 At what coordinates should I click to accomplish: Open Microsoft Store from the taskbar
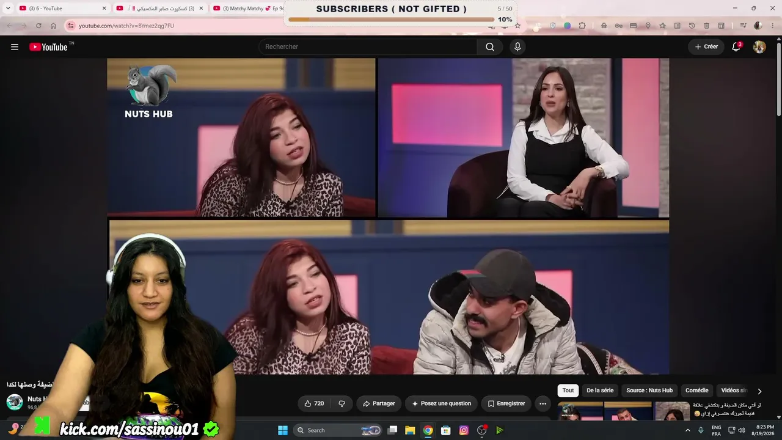pos(446,430)
